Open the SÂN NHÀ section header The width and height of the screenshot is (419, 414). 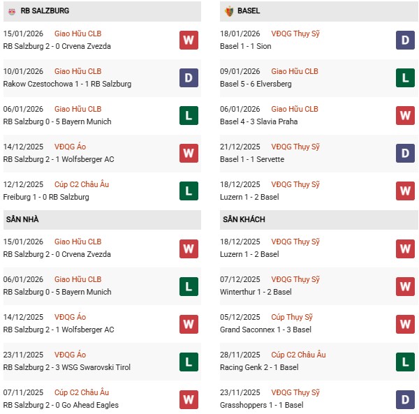(22, 219)
